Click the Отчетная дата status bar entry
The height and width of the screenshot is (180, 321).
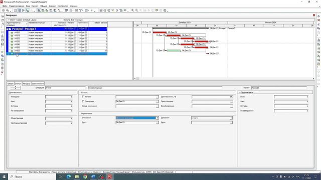90,172
